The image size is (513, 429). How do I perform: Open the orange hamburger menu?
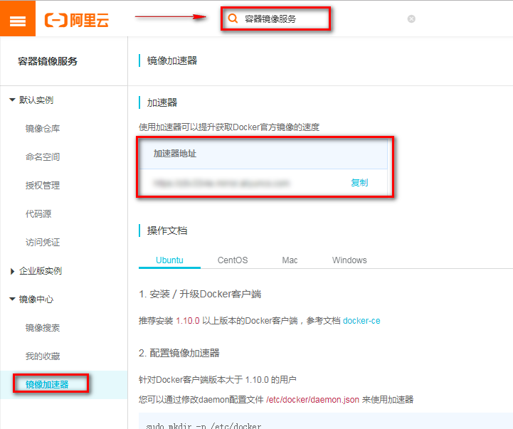(18, 18)
